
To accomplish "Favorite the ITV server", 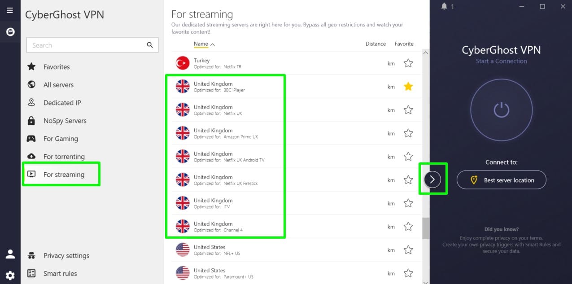I will [x=408, y=203].
